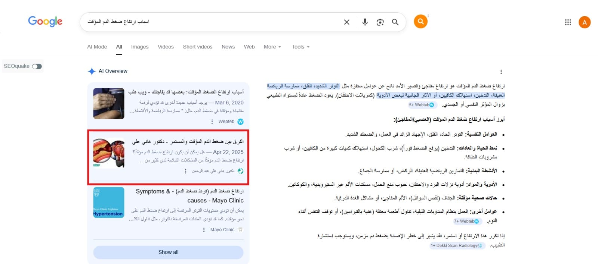This screenshot has height=264, width=598.
Task: Switch to the Images tab
Action: (x=140, y=47)
